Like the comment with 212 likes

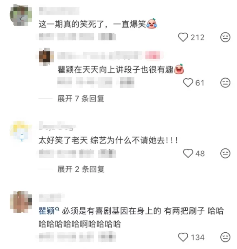tap(183, 37)
